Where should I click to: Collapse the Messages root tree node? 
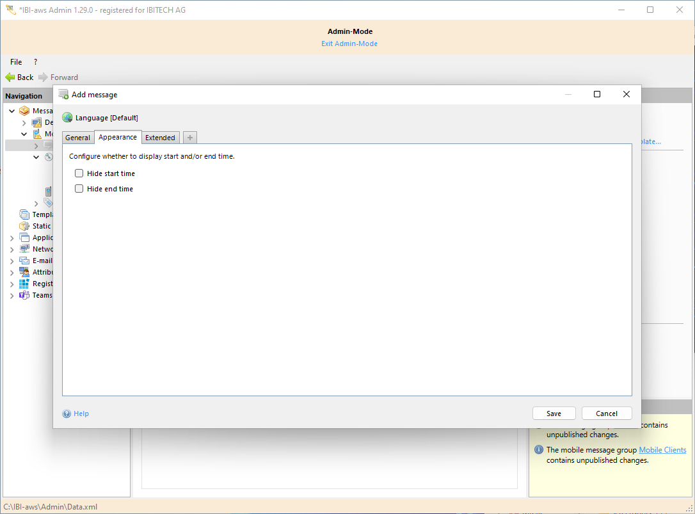click(x=12, y=111)
